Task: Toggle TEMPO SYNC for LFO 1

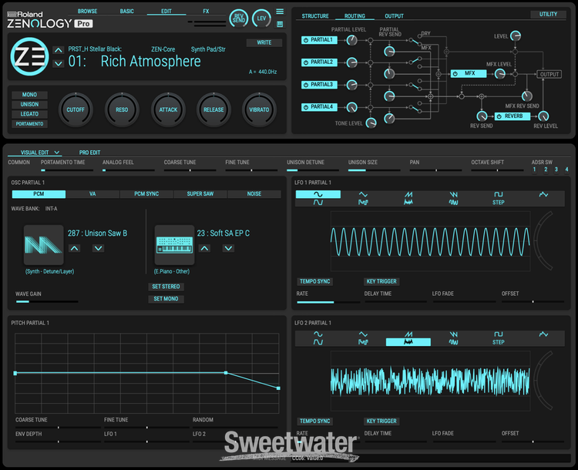Action: pyautogui.click(x=314, y=282)
